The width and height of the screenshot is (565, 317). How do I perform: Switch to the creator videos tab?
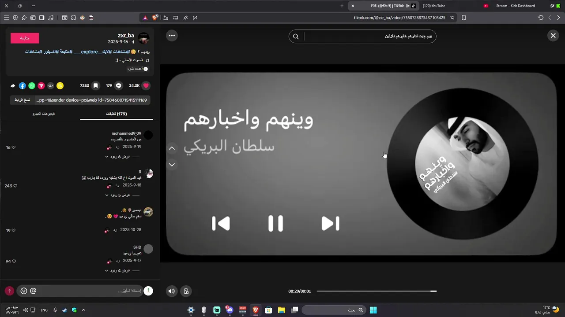click(44, 114)
